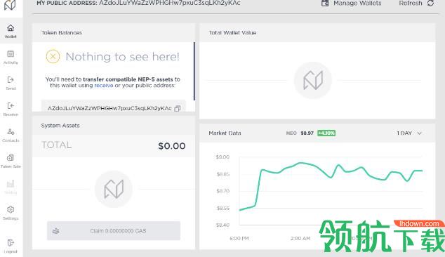Image resolution: width=445 pixels, height=257 pixels.
Task: Click the Manage Wallets link
Action: [357, 3]
